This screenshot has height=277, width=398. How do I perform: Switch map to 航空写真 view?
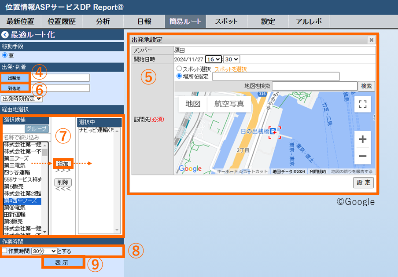(x=229, y=104)
